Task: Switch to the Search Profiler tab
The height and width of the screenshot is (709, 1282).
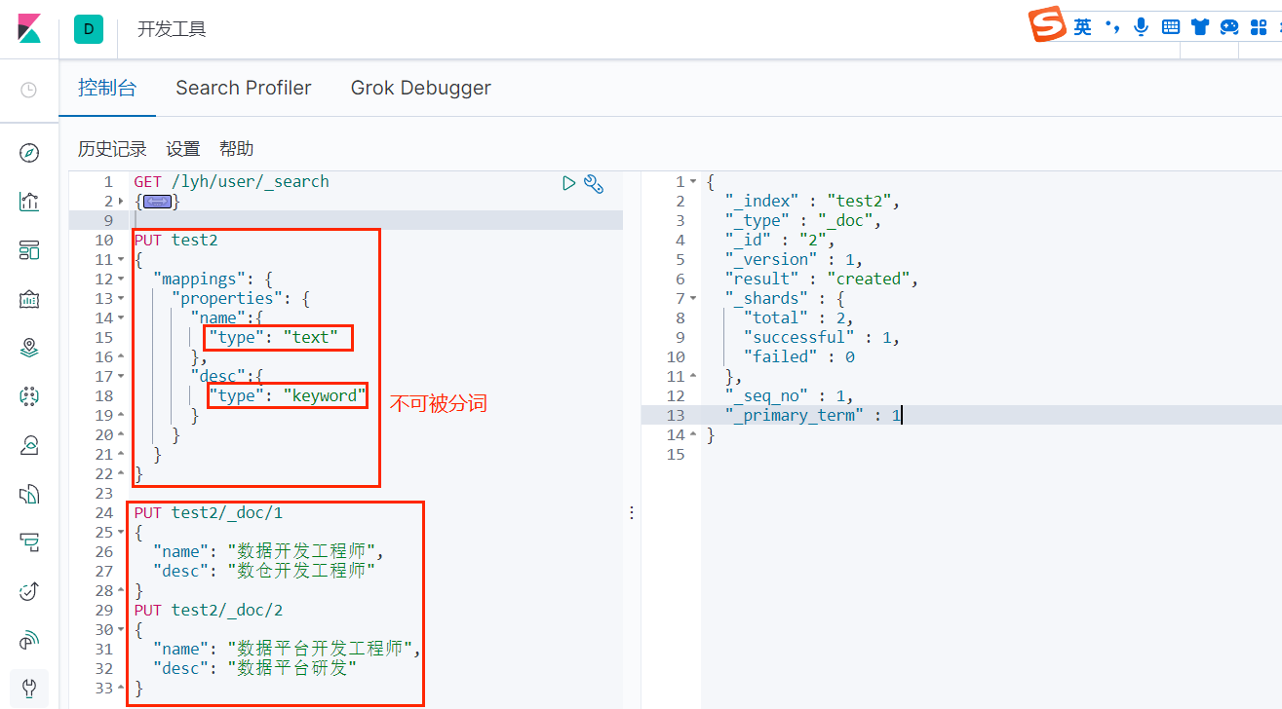Action: [x=244, y=88]
